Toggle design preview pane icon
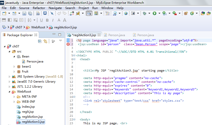212x125 pixels. point(16,20)
